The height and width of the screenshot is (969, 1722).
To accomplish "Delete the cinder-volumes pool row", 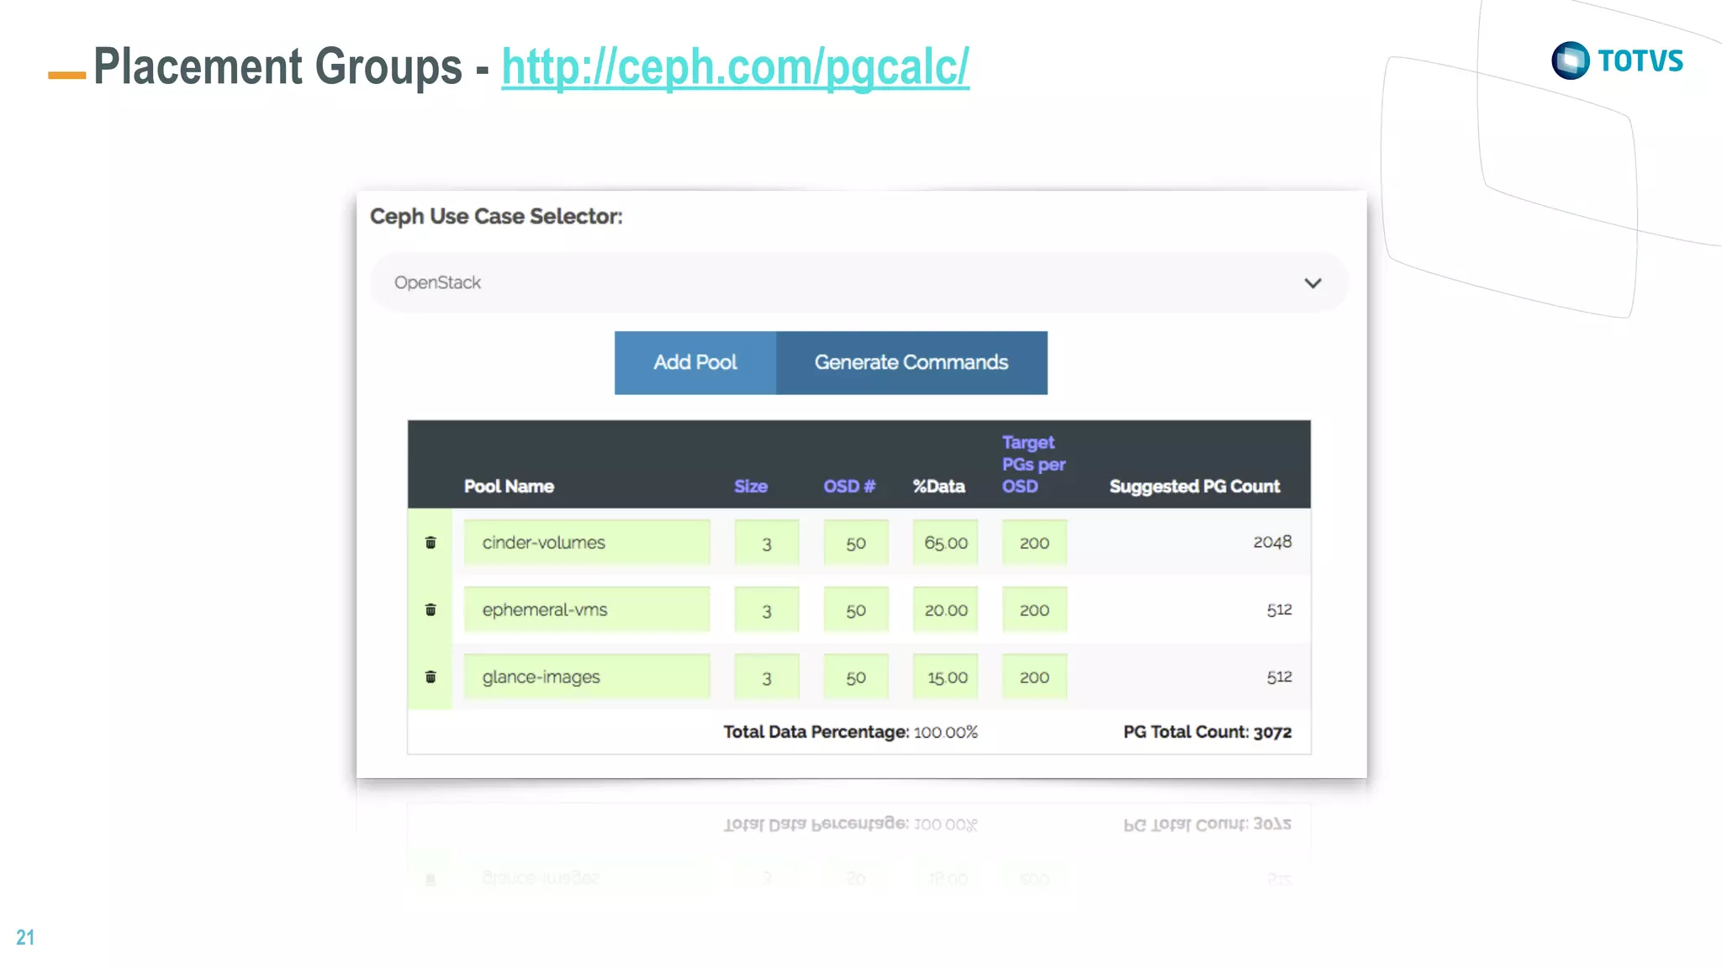I will [430, 542].
